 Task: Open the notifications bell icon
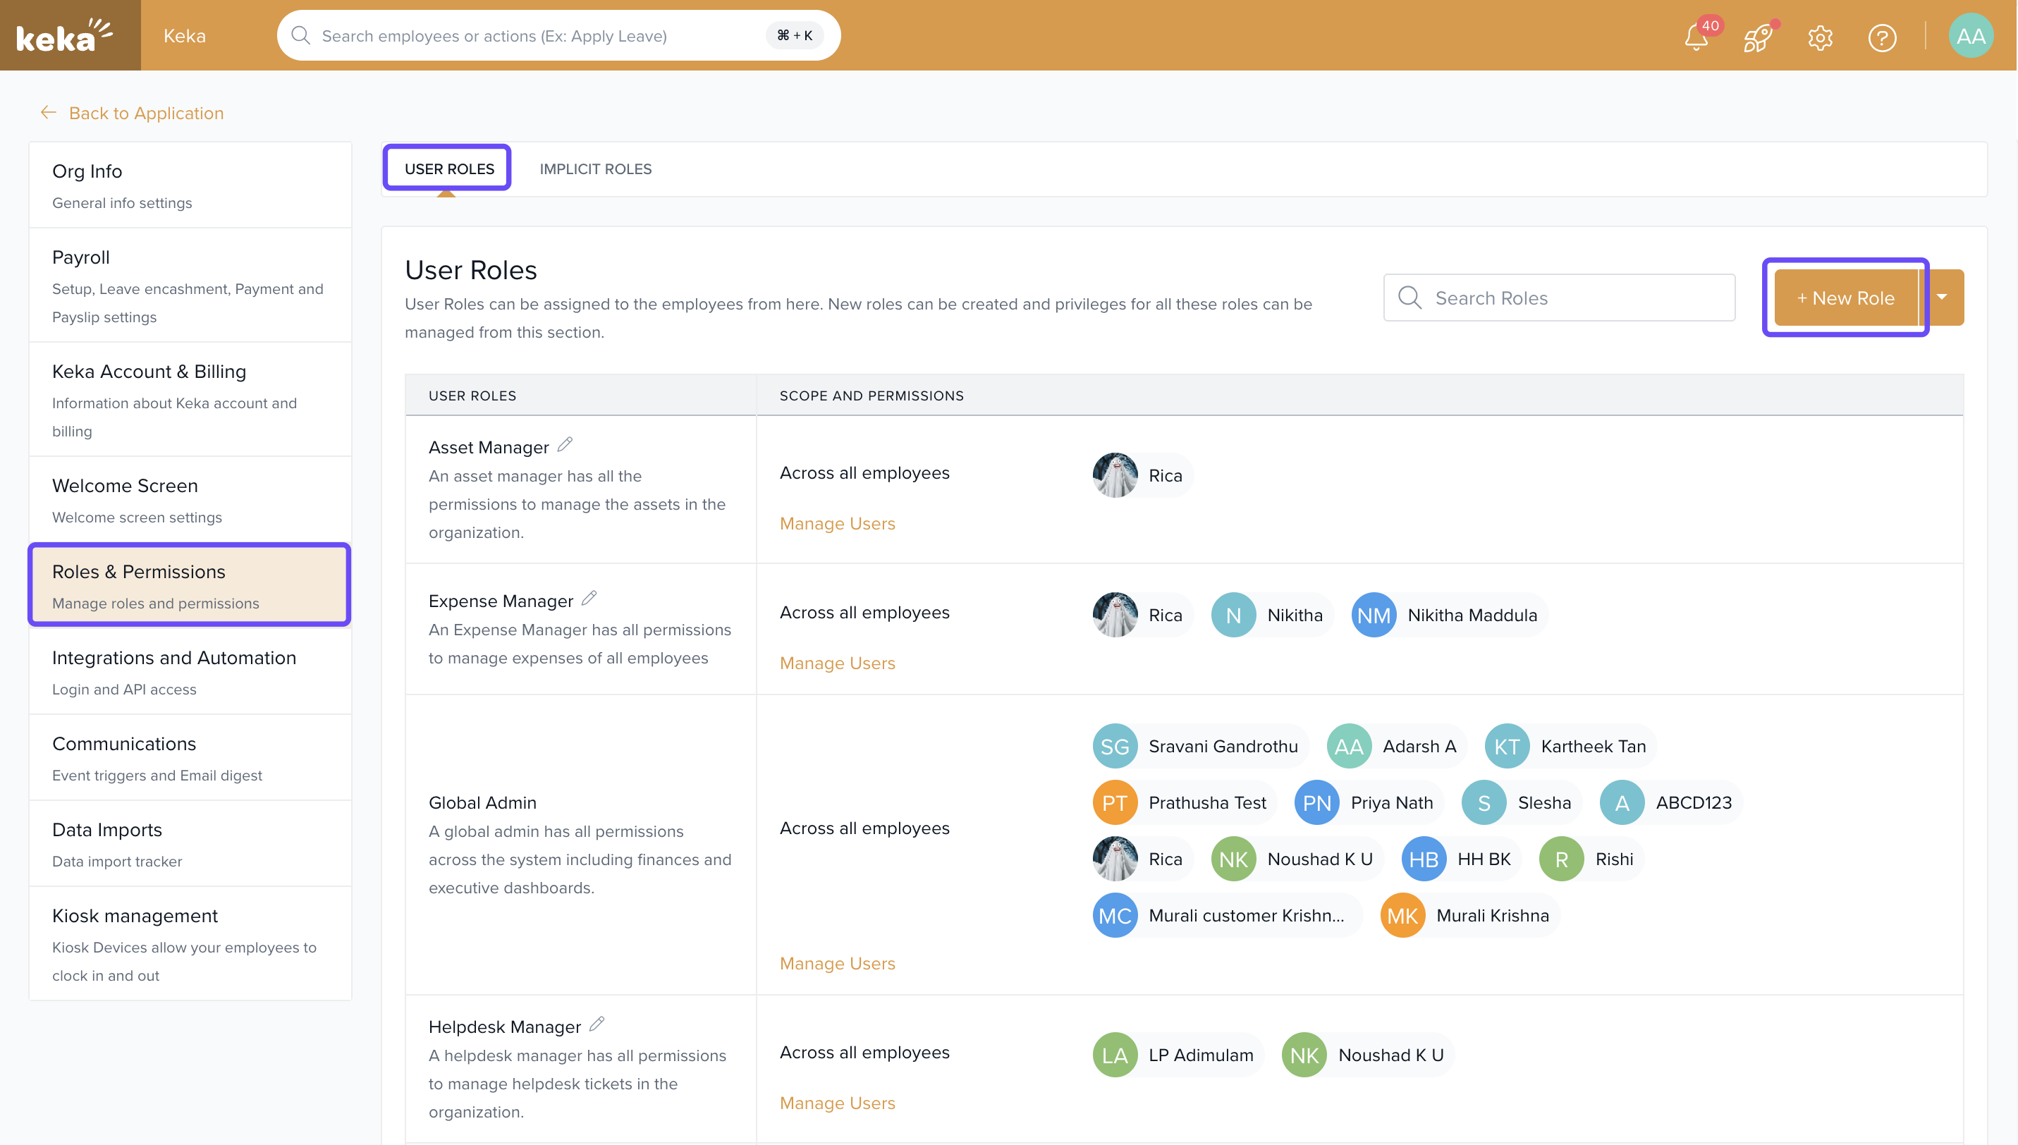coord(1696,37)
